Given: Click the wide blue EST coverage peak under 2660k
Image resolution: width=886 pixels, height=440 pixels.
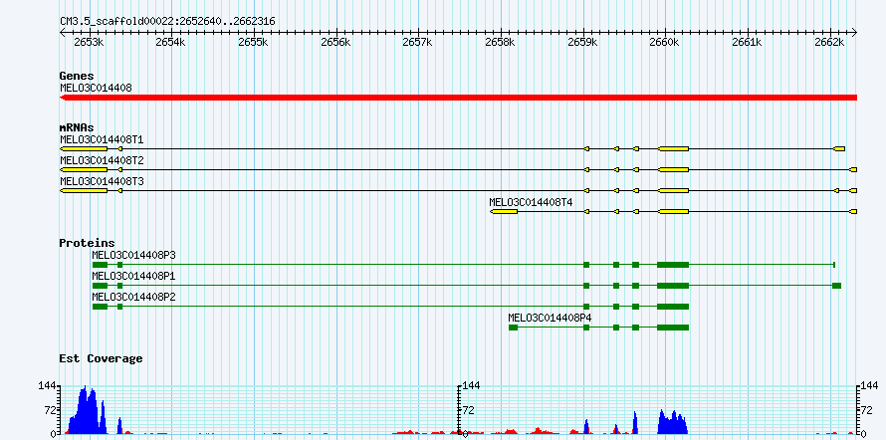Looking at the screenshot, I should 673,422.
